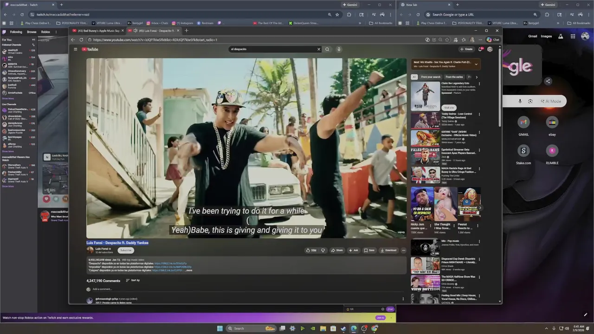Screen dimensions: 594x334
Task: Save the video to a playlist
Action: (369, 250)
